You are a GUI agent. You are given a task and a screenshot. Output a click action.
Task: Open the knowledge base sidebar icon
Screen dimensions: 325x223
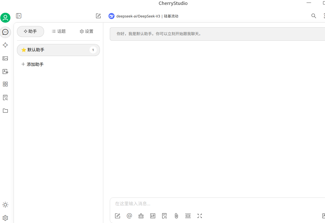(x=5, y=98)
